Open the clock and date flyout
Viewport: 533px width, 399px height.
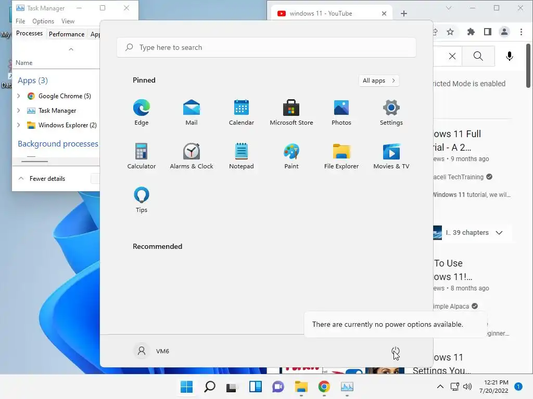click(x=494, y=387)
